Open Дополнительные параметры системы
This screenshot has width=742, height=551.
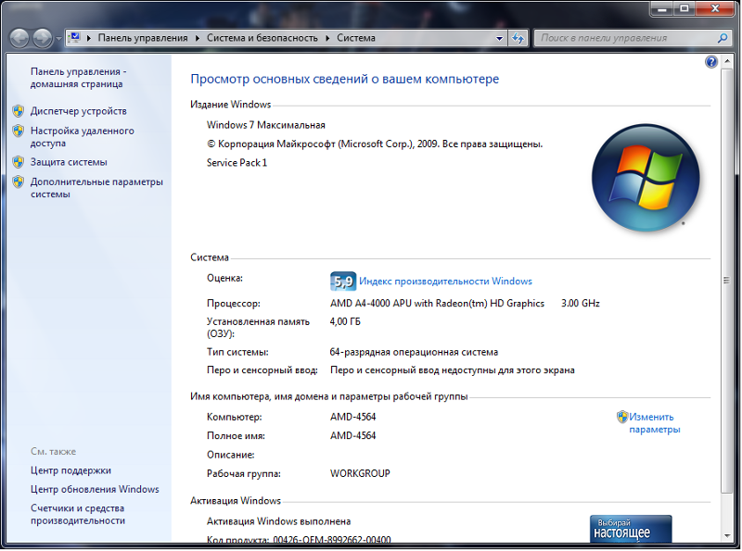[x=96, y=188]
